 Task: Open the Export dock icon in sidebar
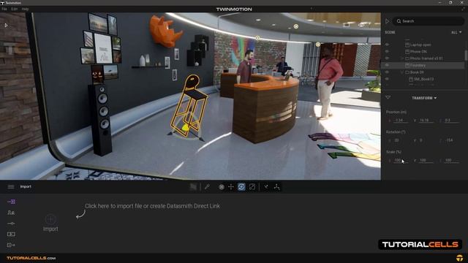click(11, 245)
